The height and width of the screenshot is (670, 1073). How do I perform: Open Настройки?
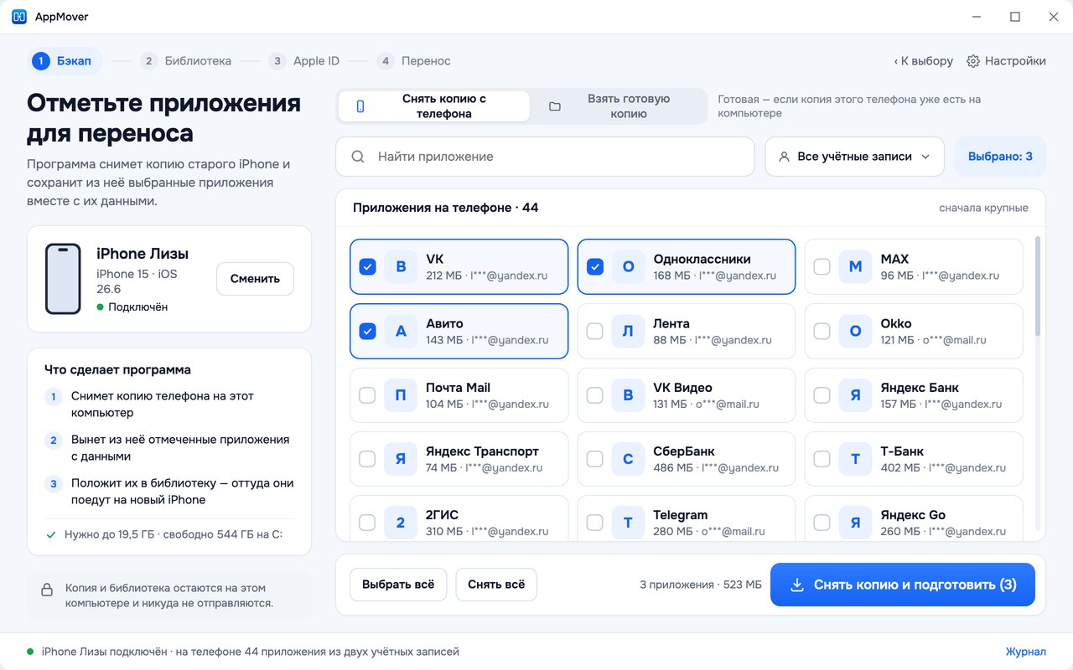pyautogui.click(x=1006, y=61)
